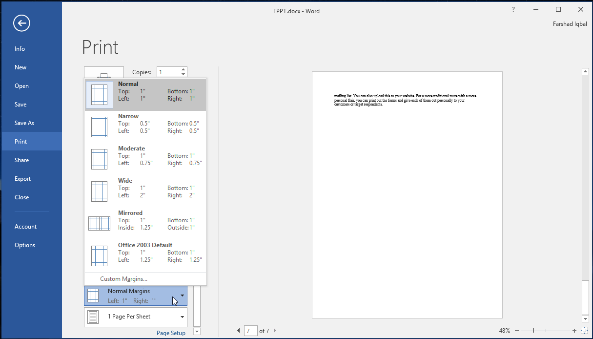593x339 pixels.
Task: Open the Save As menu item
Action: point(24,123)
